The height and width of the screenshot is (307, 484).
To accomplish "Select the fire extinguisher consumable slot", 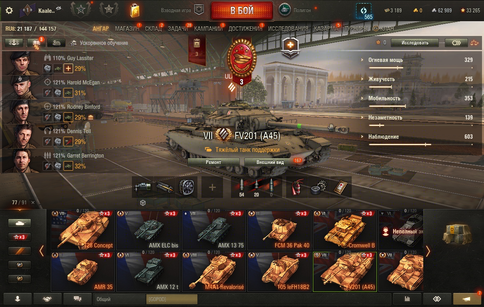I will point(297,187).
